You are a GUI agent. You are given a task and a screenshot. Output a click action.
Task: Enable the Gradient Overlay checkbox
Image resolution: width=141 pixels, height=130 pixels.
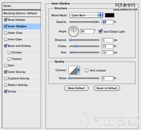[x=6, y=78]
